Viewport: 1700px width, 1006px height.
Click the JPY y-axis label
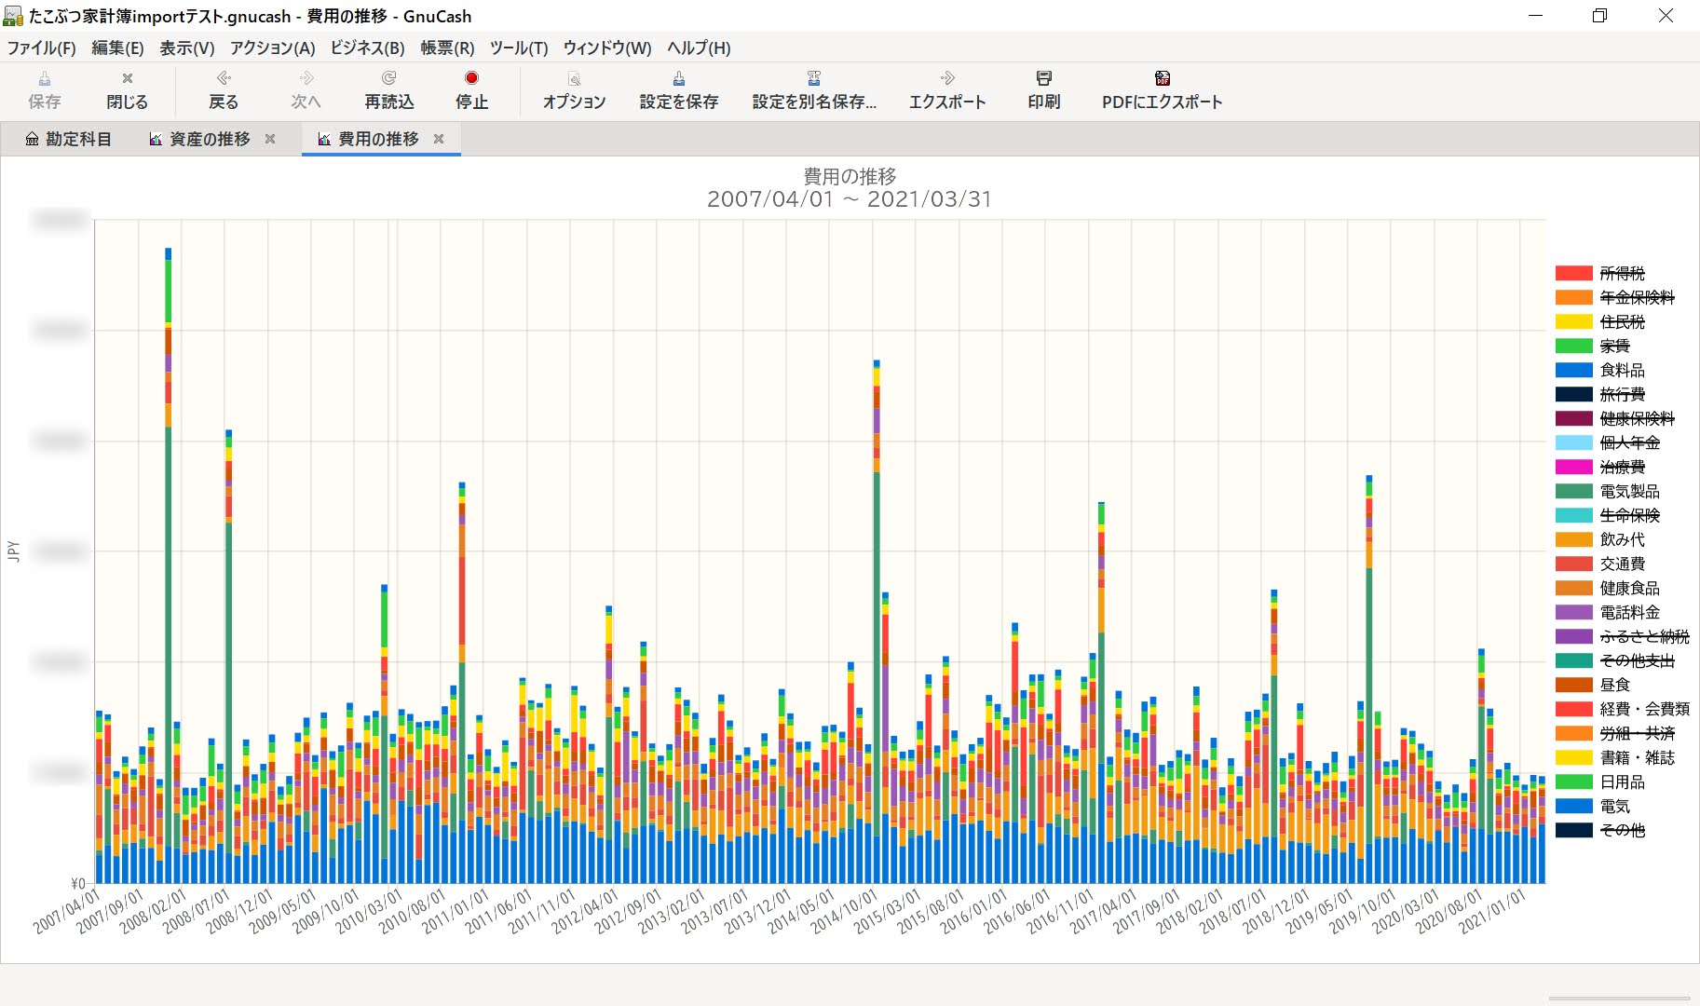coord(13,551)
